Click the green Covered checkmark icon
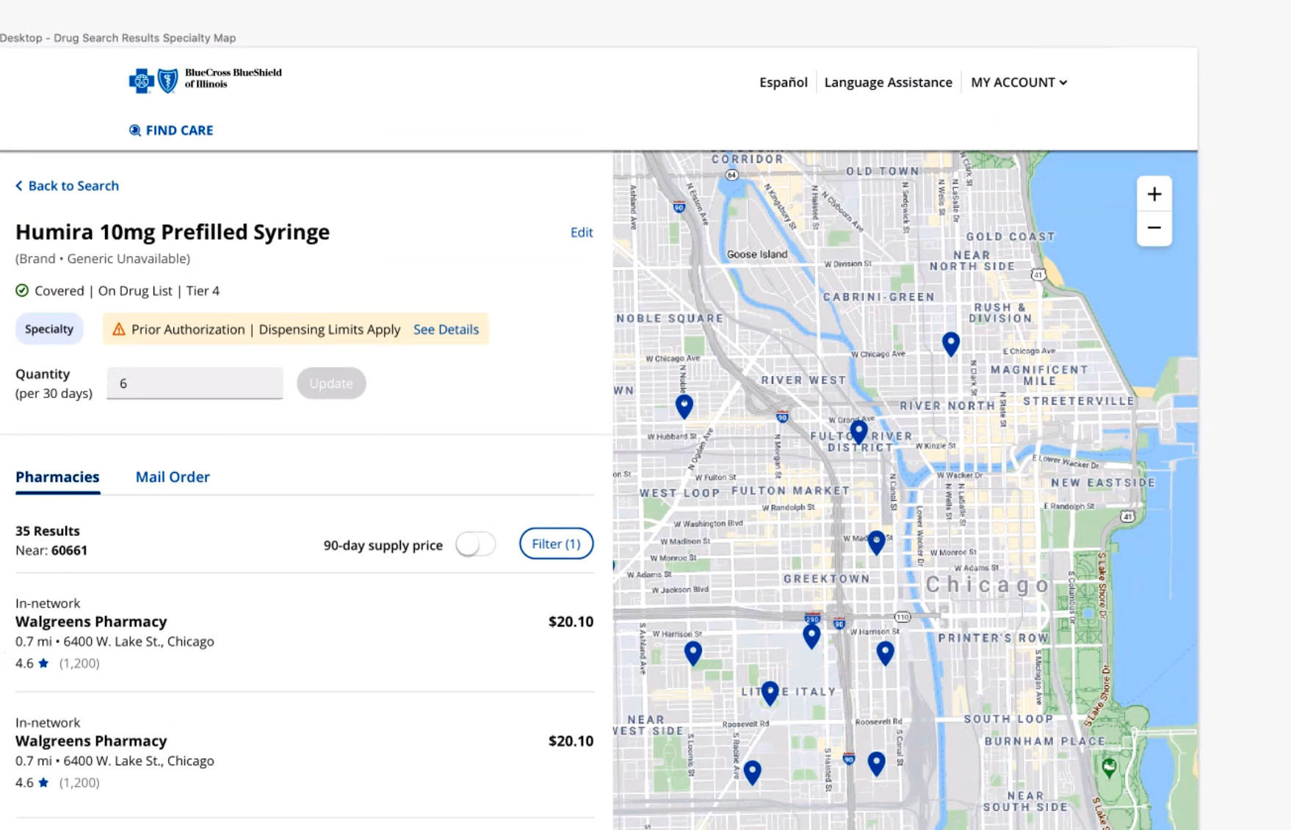Screen dimensions: 1291x830 tap(22, 291)
